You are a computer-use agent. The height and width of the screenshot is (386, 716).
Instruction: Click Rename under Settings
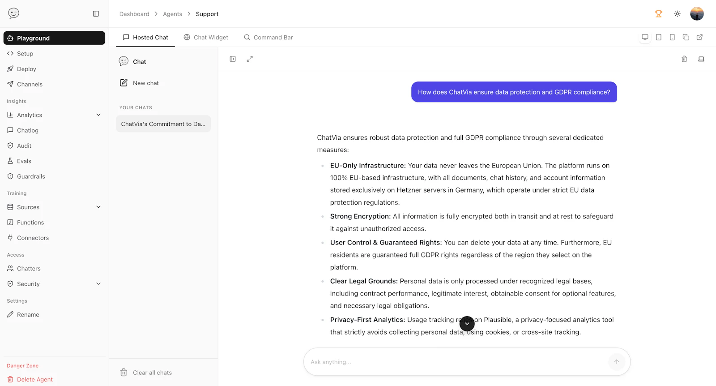pyautogui.click(x=54, y=315)
